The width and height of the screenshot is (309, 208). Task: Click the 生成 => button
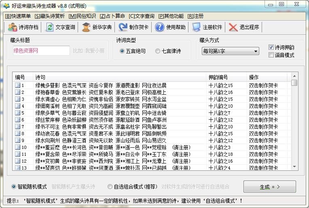click(x=270, y=187)
